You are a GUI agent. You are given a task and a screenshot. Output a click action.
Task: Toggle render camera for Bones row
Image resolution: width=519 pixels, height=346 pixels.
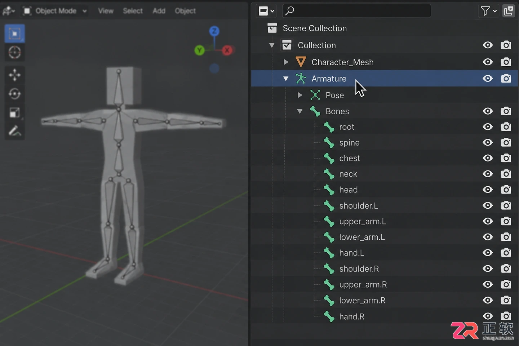[x=506, y=111]
